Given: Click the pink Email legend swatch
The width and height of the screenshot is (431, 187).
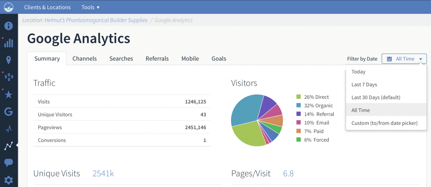Looking at the screenshot, I should [298, 122].
